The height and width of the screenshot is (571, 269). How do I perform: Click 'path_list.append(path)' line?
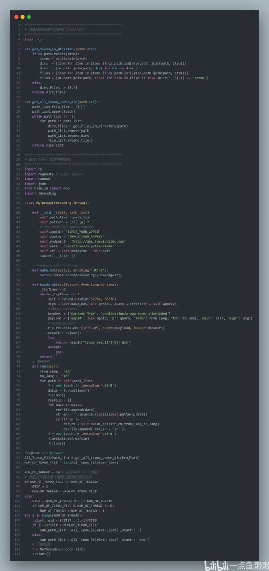[53, 111]
